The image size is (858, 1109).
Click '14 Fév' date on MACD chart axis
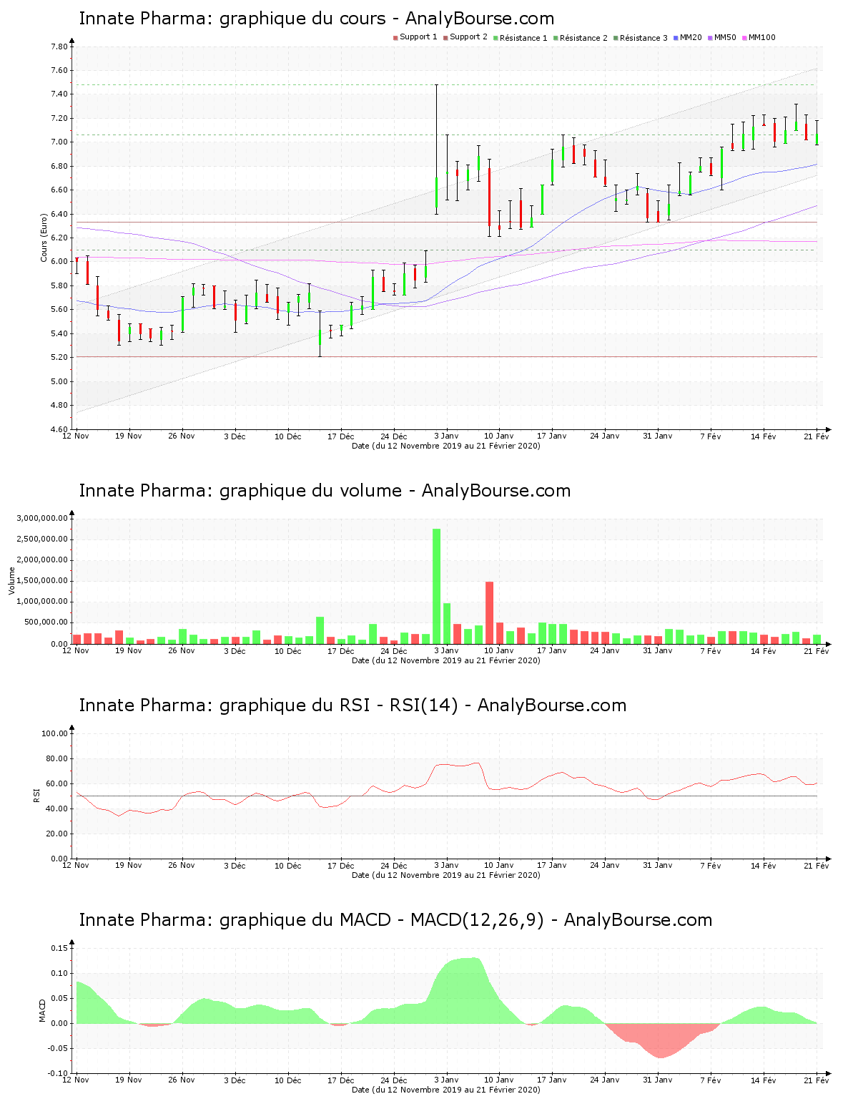point(764,1080)
